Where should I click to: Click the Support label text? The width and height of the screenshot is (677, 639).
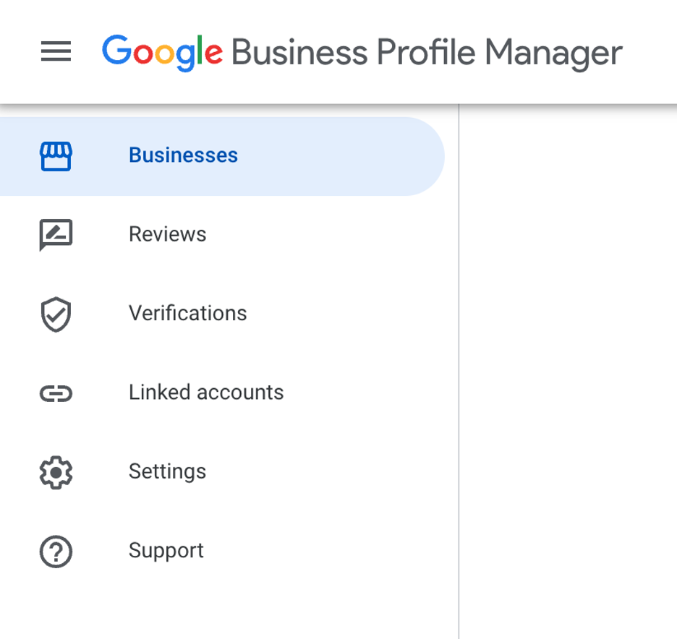pyautogui.click(x=166, y=550)
